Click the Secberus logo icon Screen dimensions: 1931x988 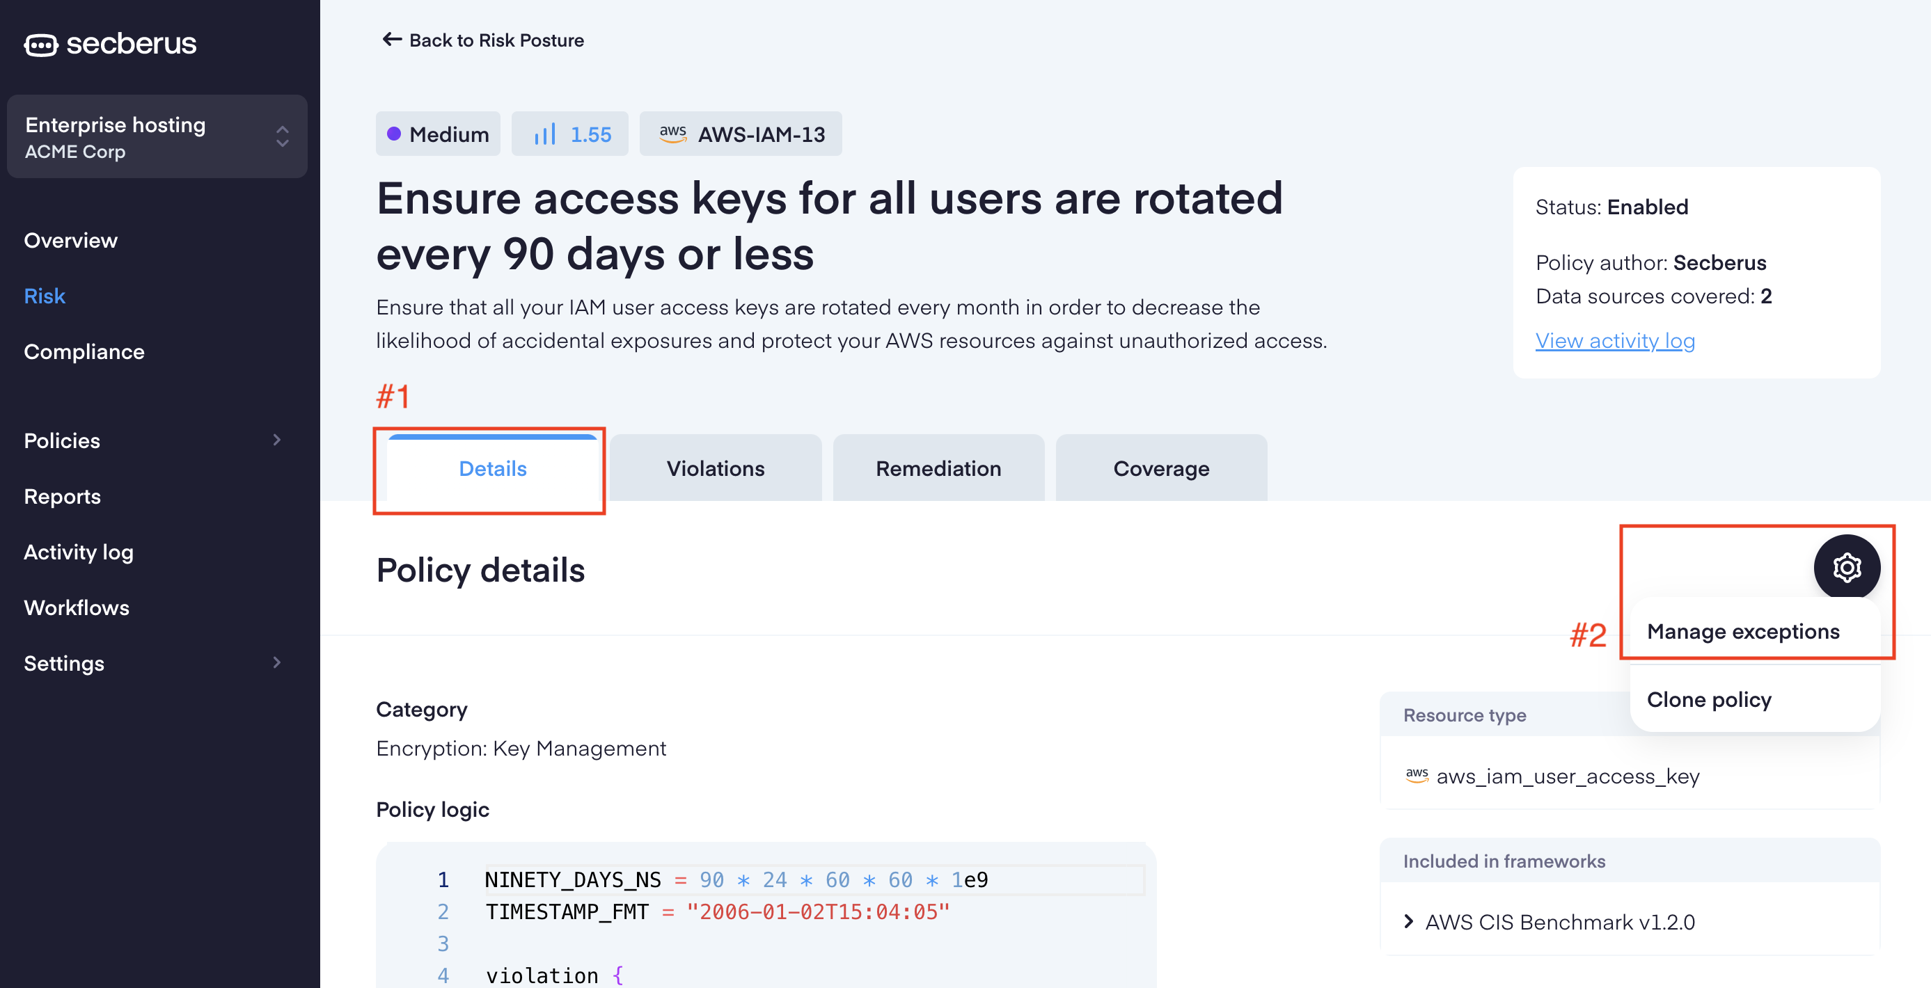[40, 45]
